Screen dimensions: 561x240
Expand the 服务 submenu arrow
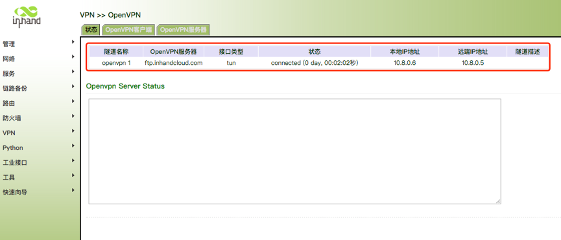[x=73, y=71]
